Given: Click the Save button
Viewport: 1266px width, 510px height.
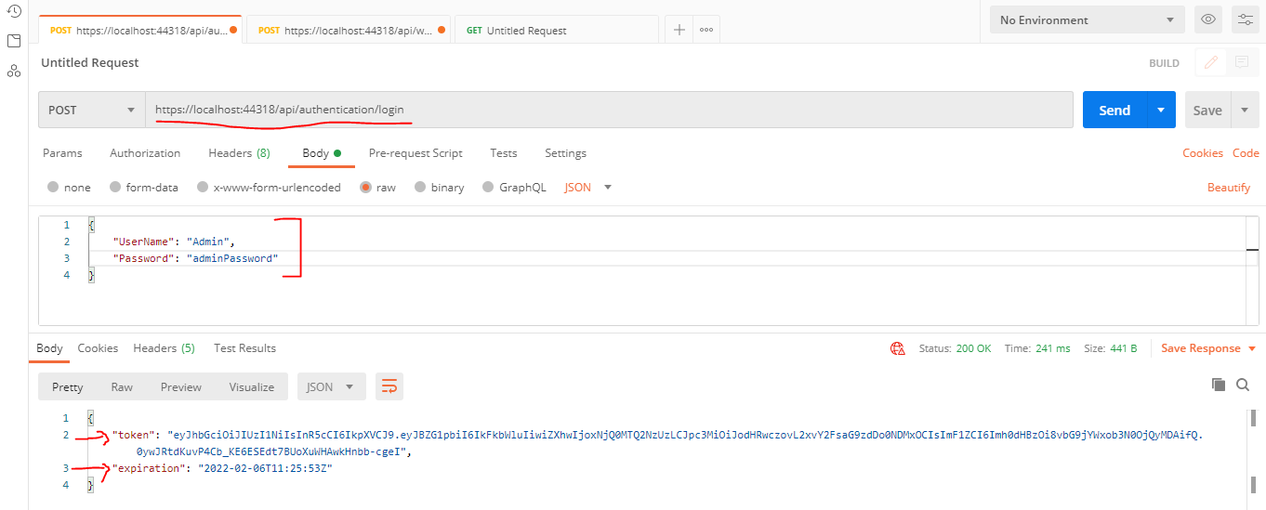Looking at the screenshot, I should tap(1207, 110).
